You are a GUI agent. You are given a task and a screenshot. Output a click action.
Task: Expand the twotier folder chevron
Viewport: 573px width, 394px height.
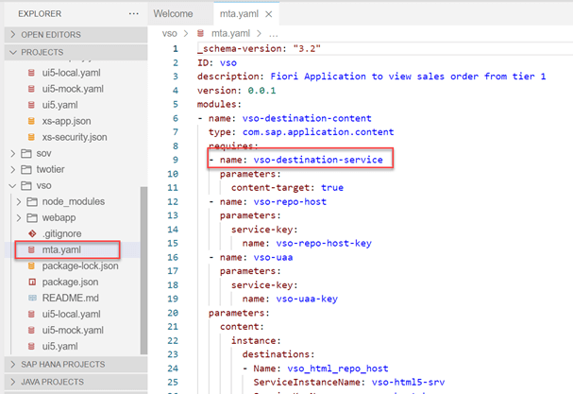[x=13, y=169]
